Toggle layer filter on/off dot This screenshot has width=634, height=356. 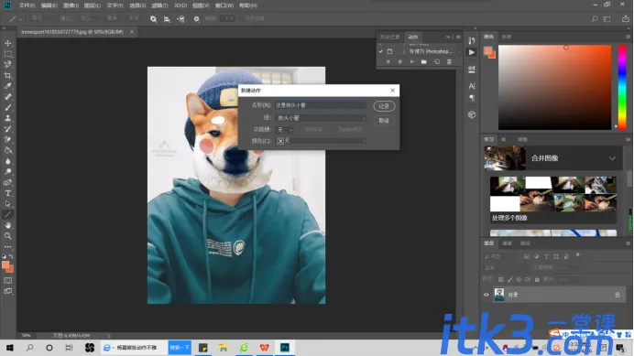[578, 255]
